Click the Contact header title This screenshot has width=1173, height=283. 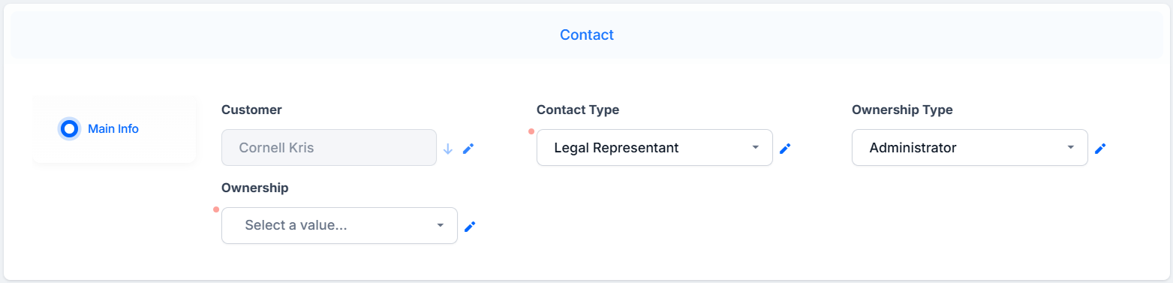click(587, 35)
